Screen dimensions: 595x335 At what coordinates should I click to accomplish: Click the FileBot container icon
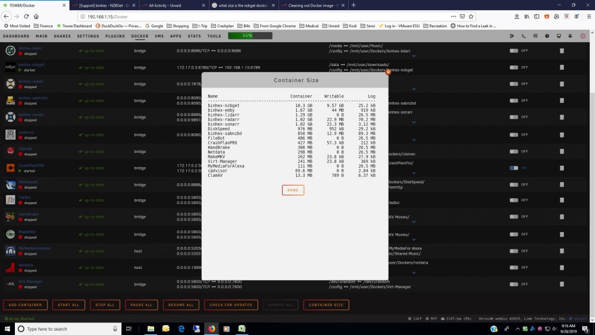tap(10, 200)
